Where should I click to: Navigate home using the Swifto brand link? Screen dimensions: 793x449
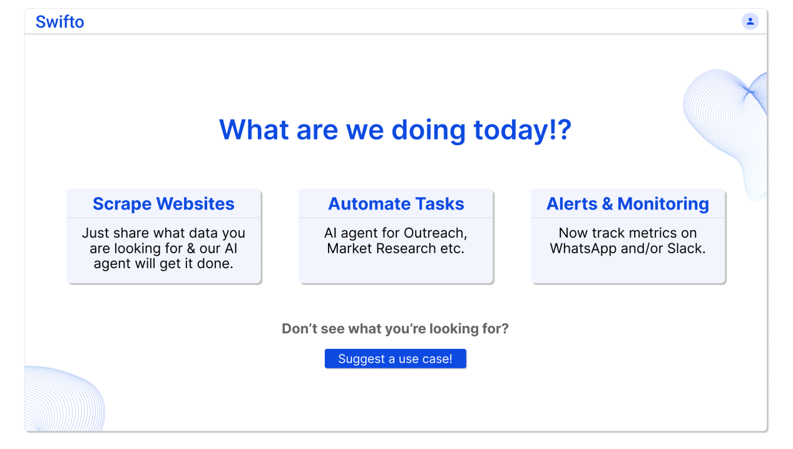tap(59, 21)
